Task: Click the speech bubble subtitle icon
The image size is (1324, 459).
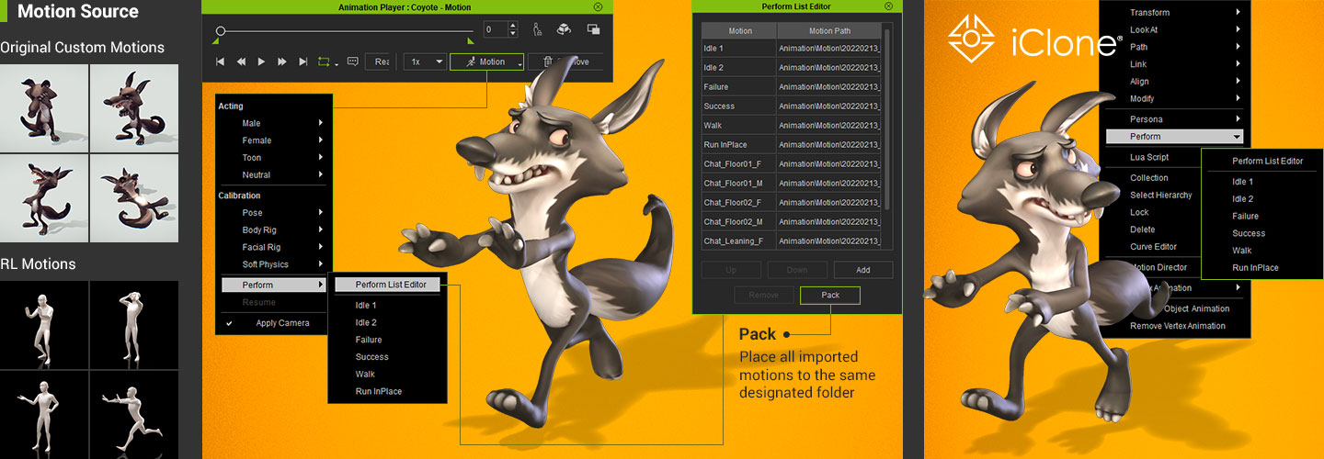Action: (x=351, y=62)
